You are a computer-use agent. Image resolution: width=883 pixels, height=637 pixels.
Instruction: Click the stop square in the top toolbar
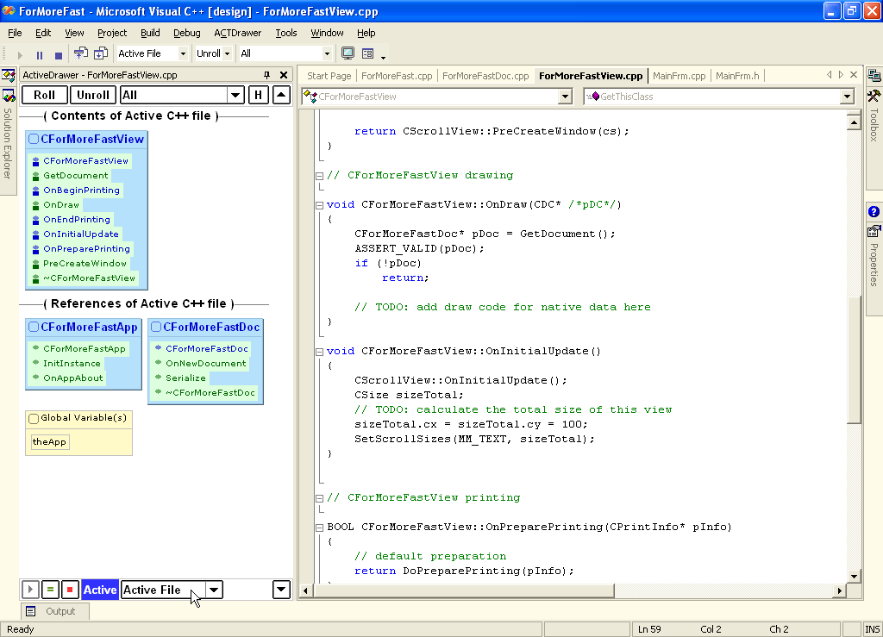(58, 54)
